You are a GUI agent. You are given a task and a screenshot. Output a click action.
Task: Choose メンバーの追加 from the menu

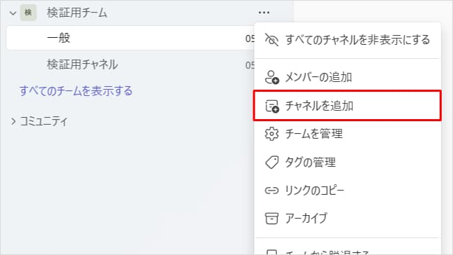click(x=347, y=77)
